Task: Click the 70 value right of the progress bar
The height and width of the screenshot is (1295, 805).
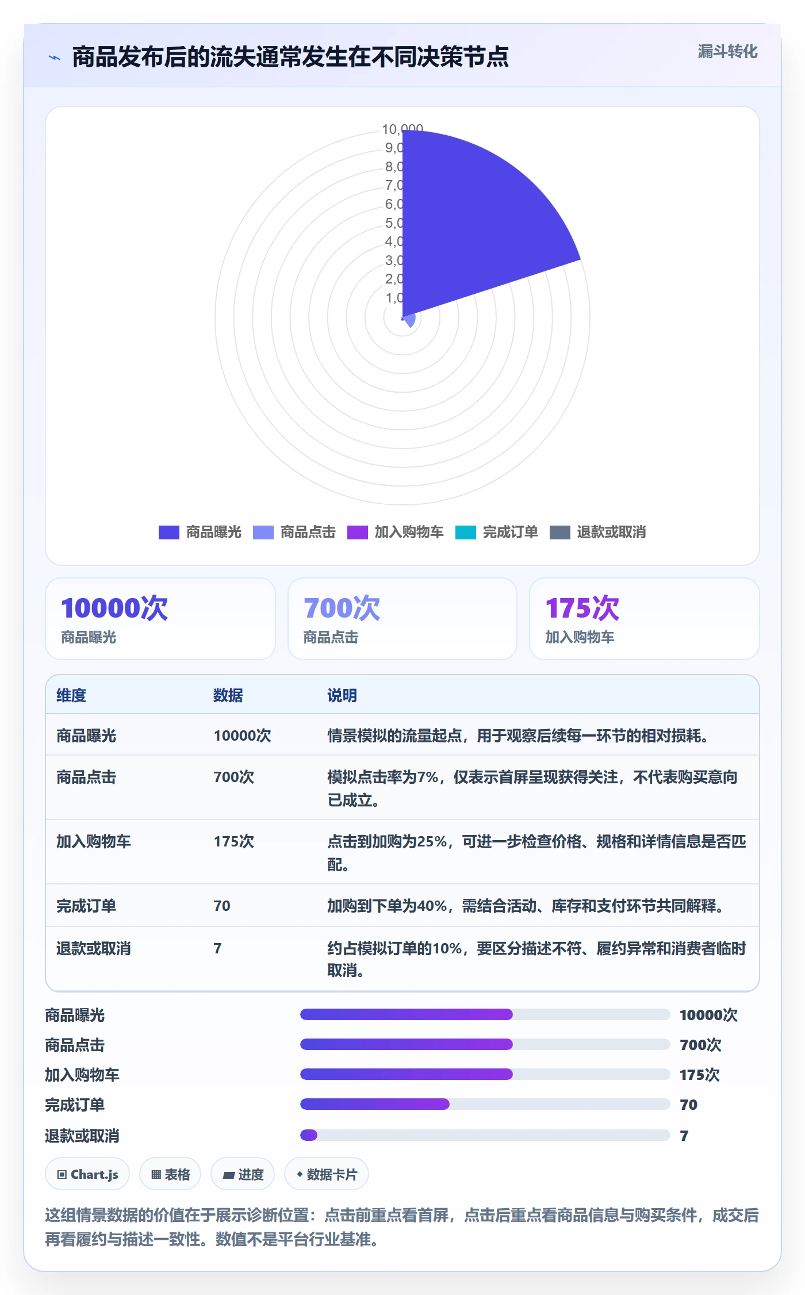Action: click(x=689, y=1105)
